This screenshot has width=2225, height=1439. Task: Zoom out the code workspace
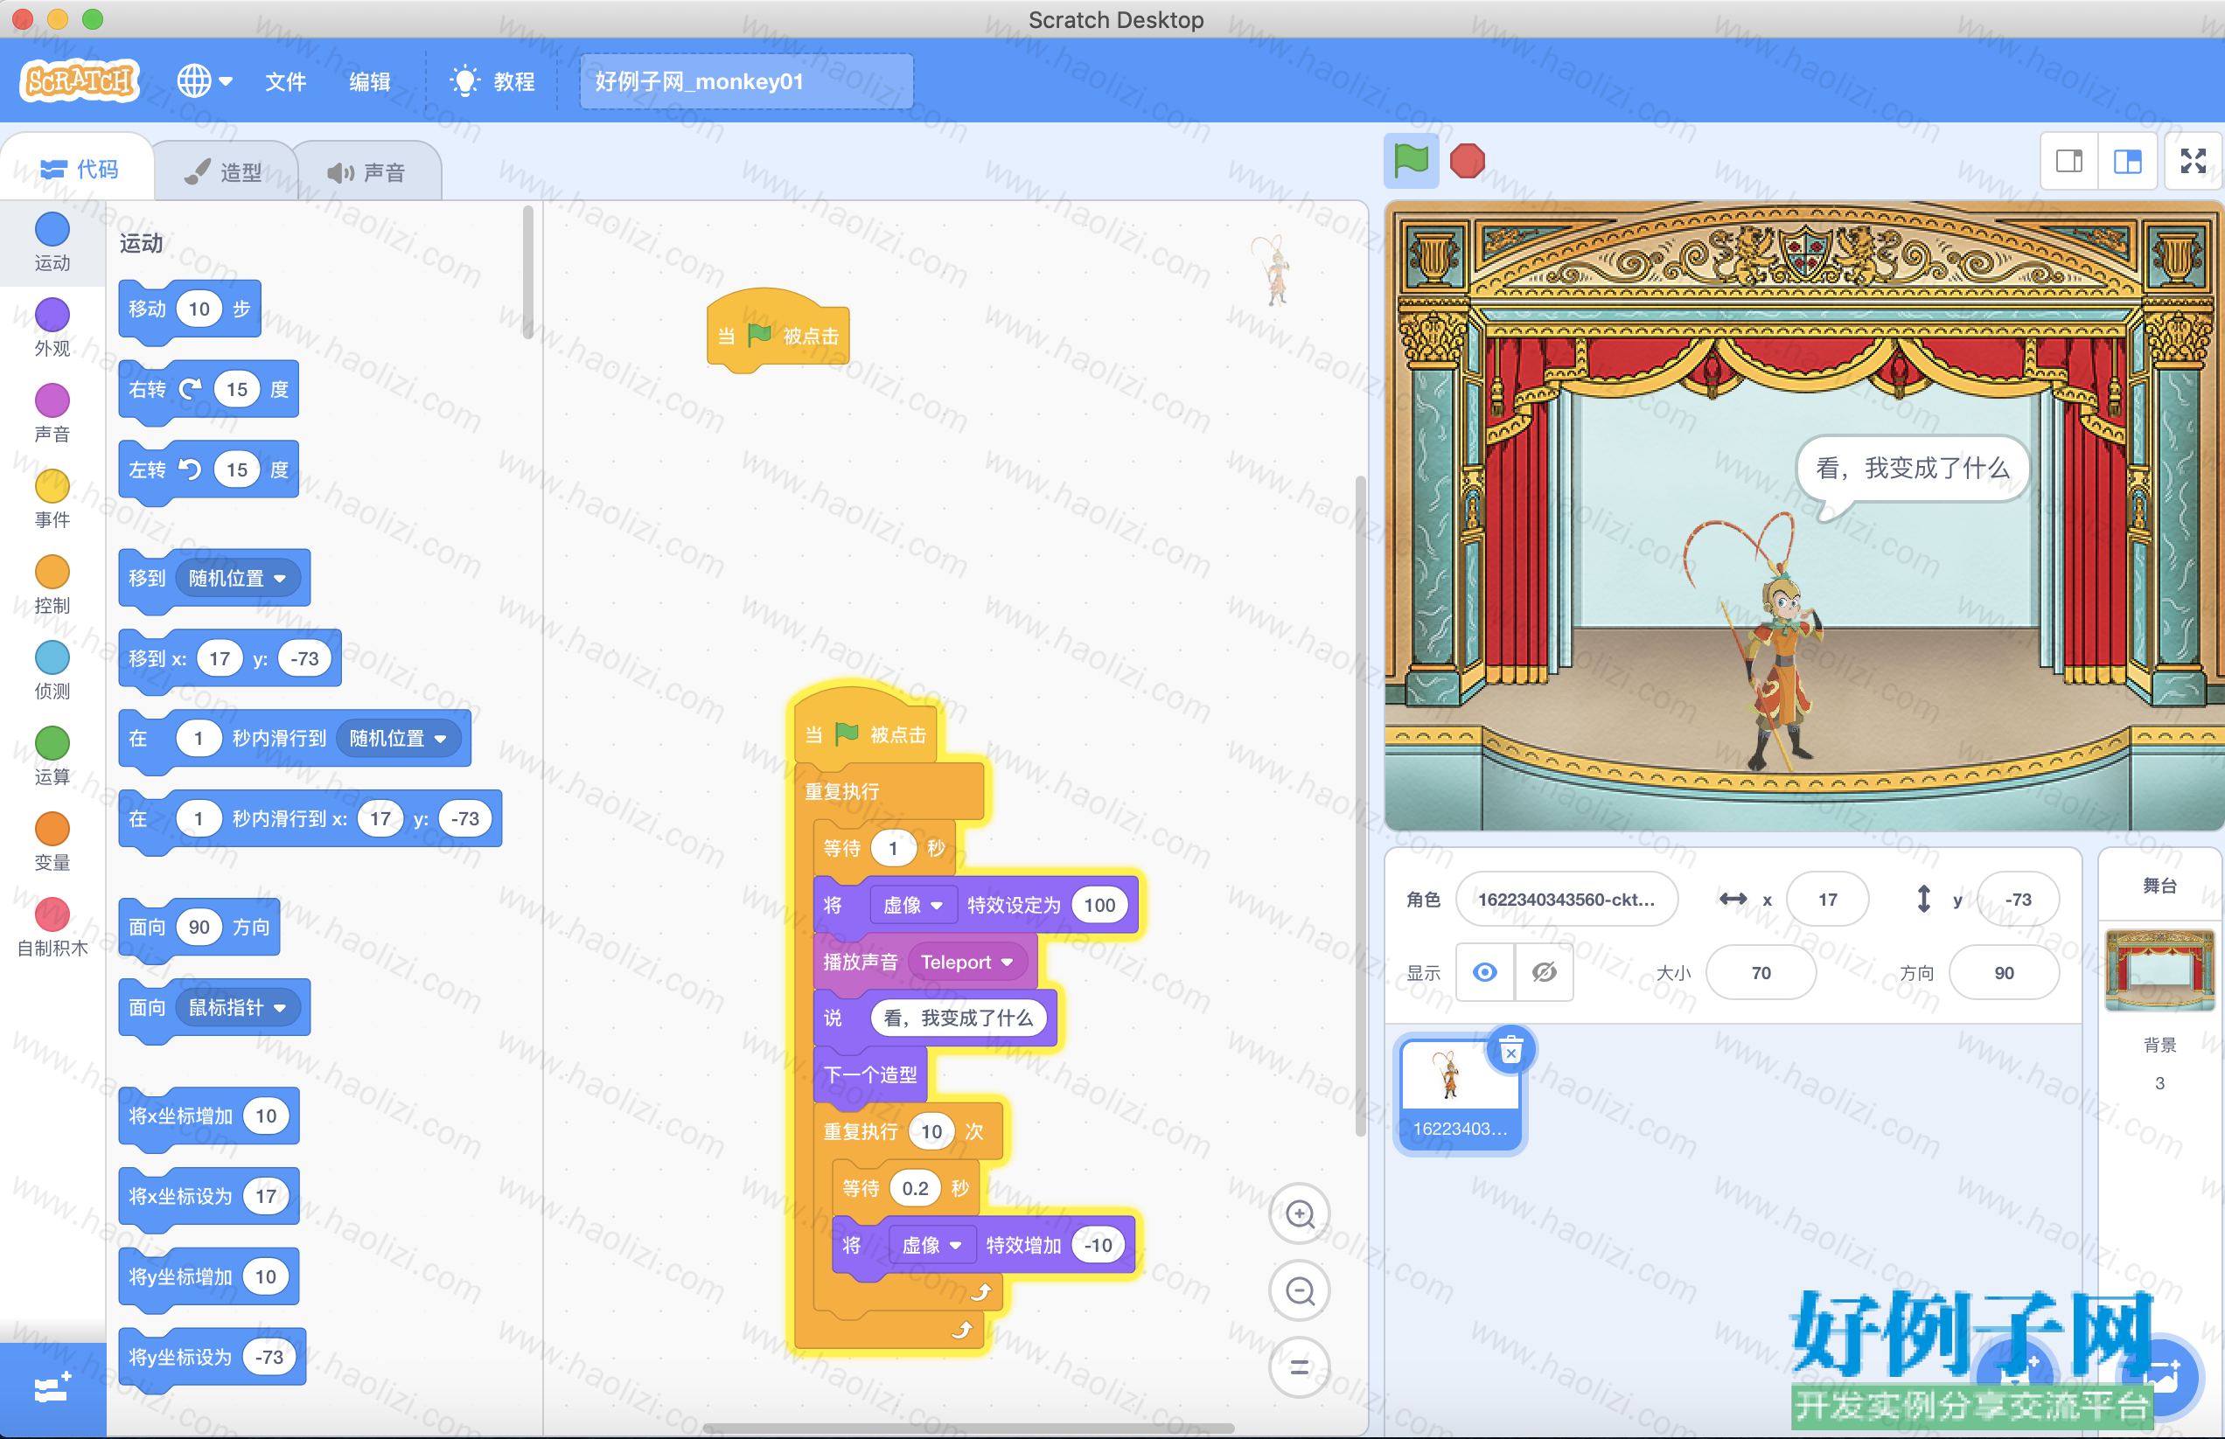(1300, 1291)
